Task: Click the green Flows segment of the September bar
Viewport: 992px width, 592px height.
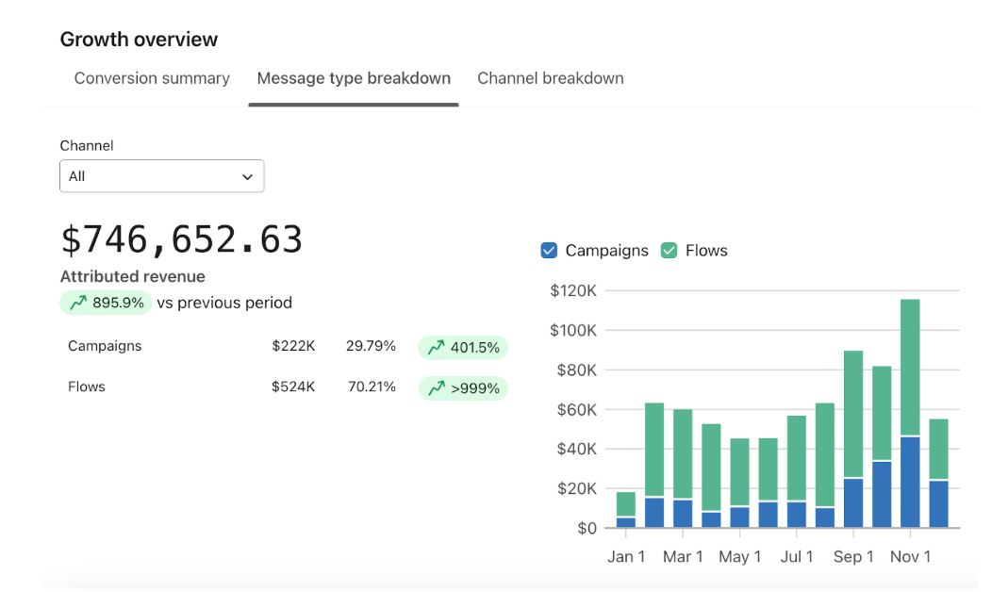Action: tap(853, 415)
